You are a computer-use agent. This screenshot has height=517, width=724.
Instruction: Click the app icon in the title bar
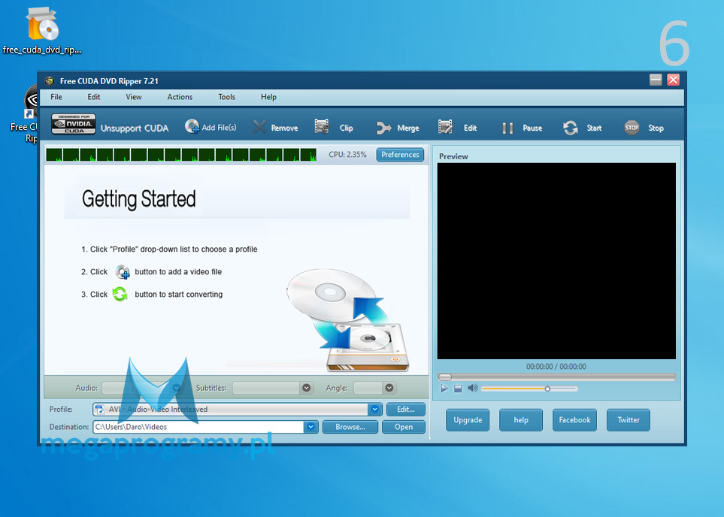coord(50,81)
